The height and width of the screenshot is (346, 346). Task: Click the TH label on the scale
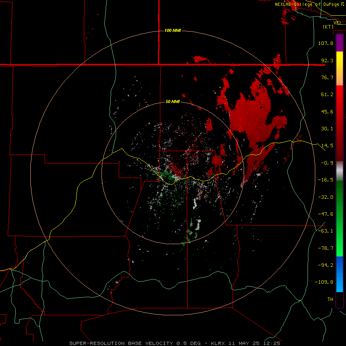coord(330,299)
